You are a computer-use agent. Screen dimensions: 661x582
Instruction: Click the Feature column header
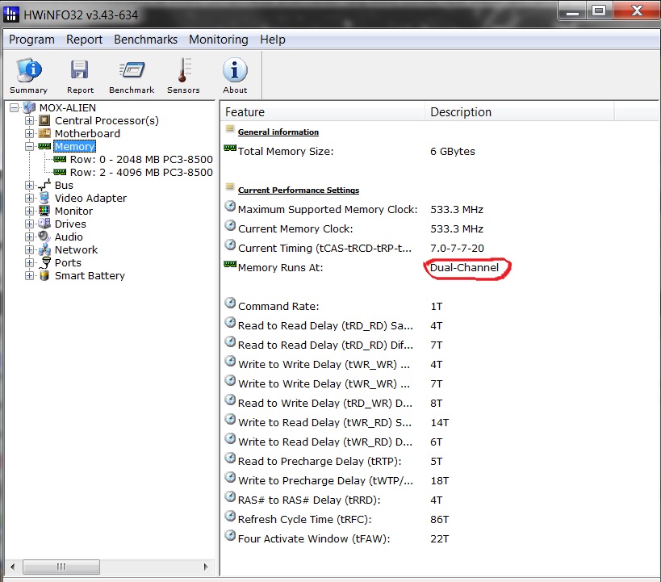pos(323,112)
